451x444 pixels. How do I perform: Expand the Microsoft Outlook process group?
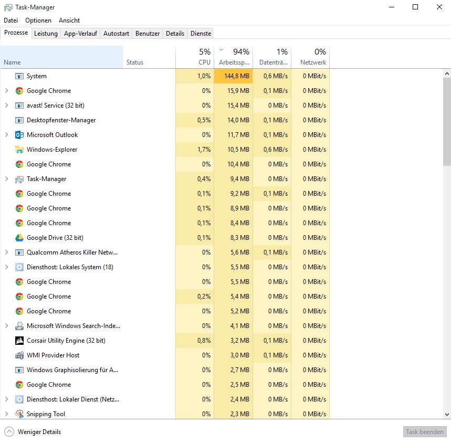(7, 135)
